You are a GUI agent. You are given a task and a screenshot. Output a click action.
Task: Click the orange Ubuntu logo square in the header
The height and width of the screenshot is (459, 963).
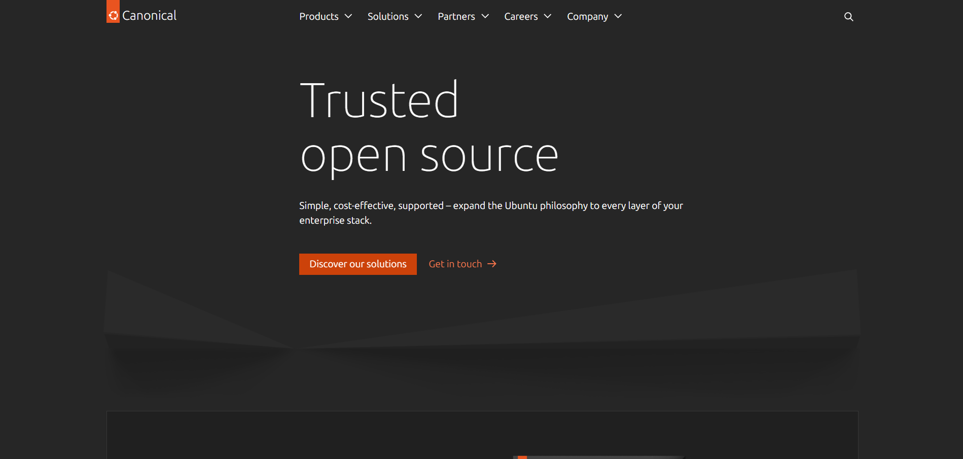point(112,14)
